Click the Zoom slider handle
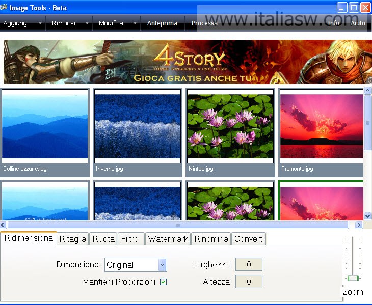The width and height of the screenshot is (372, 305). tap(353, 278)
